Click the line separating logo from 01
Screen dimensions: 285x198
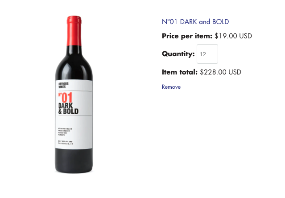point(74,91)
